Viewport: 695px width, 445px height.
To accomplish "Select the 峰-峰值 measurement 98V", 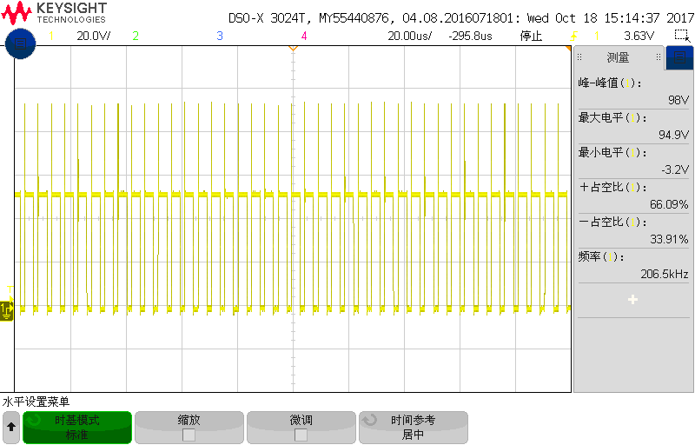I will point(633,91).
